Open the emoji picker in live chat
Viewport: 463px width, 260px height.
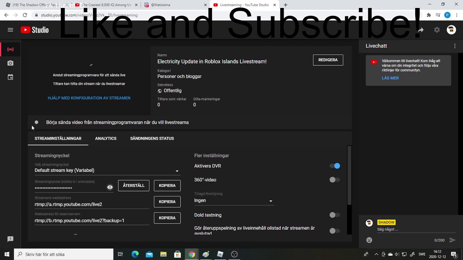click(x=369, y=240)
